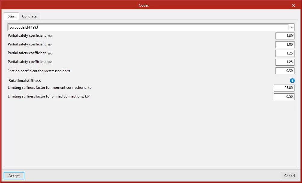This screenshot has width=302, height=183.
Task: Click the Friction coefficient for prestressed bolts label
Action: pyautogui.click(x=39, y=71)
